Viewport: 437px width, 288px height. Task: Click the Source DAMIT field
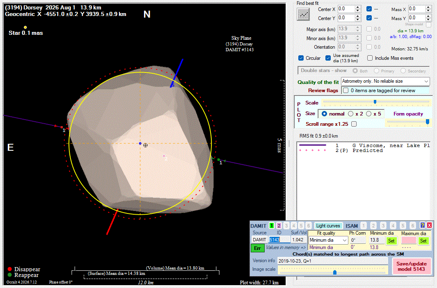[259, 240]
